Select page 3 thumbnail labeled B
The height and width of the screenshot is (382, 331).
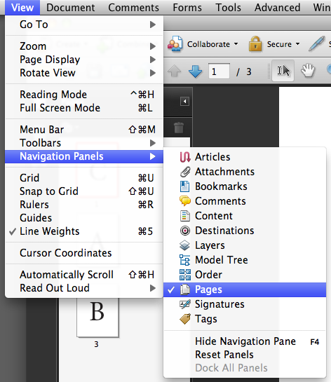click(97, 317)
